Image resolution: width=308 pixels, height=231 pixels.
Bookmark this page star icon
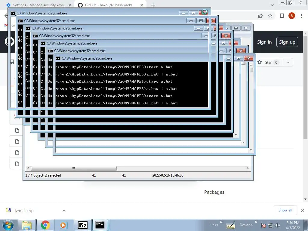click(270, 16)
